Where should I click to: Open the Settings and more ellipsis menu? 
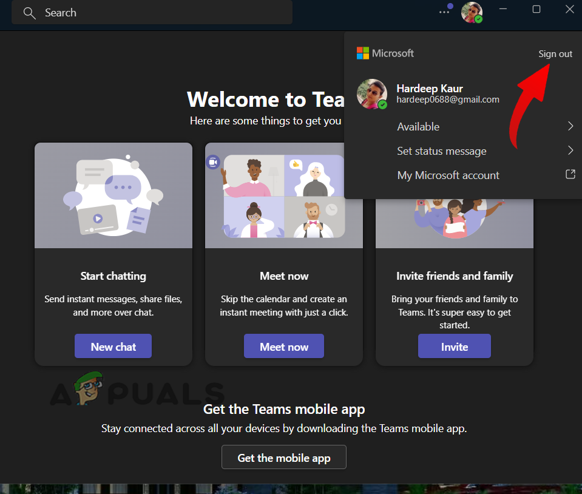444,12
